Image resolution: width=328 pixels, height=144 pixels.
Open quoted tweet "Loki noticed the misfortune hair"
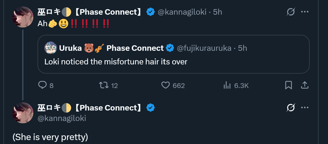coord(116,62)
